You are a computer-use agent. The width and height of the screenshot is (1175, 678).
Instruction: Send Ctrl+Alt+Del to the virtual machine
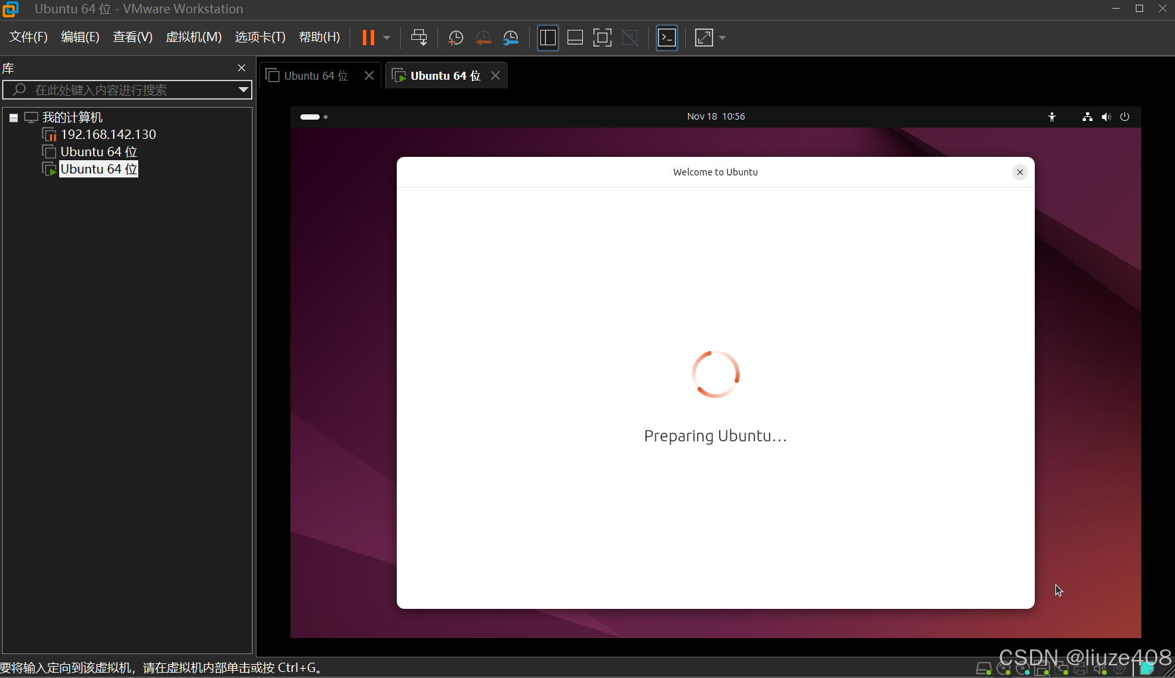click(419, 38)
